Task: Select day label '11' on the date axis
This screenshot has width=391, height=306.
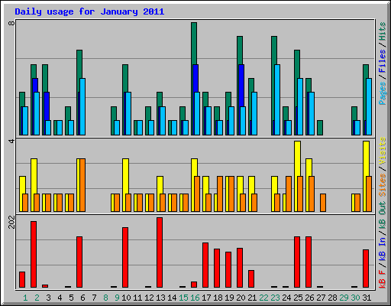Action: click(137, 298)
